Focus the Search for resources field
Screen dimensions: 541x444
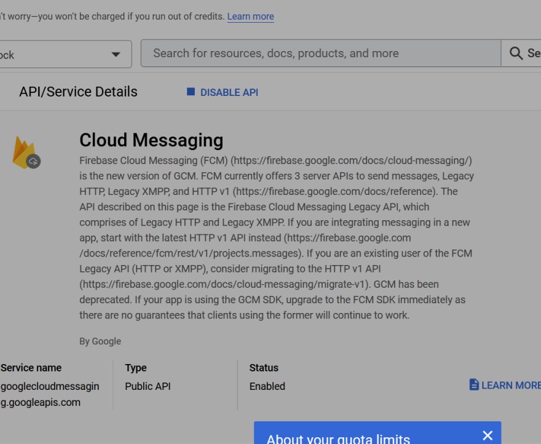pos(320,53)
